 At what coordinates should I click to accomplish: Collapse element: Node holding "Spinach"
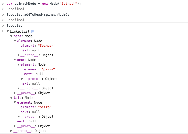click(x=15, y=41)
